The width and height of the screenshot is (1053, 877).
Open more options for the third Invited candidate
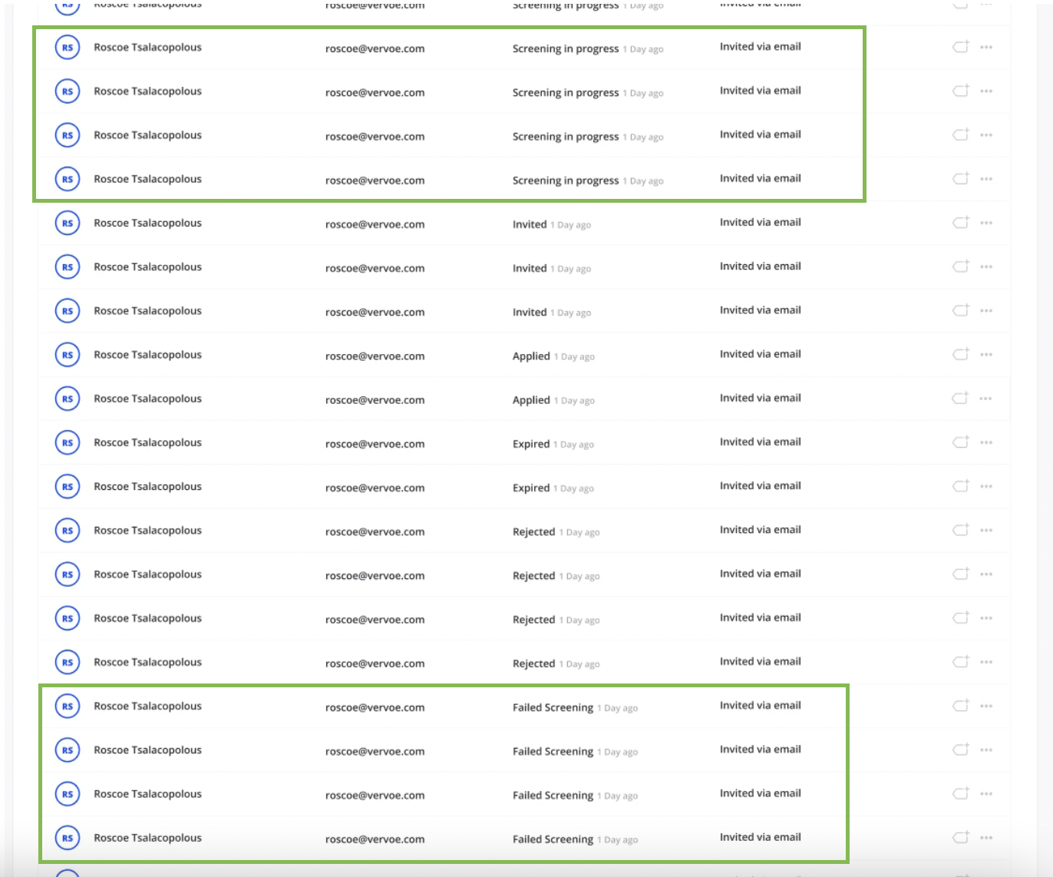tap(986, 311)
